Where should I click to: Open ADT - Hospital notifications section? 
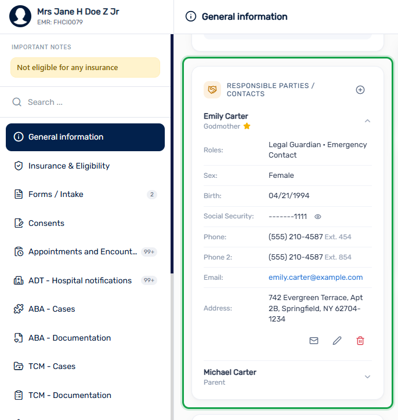(x=85, y=280)
